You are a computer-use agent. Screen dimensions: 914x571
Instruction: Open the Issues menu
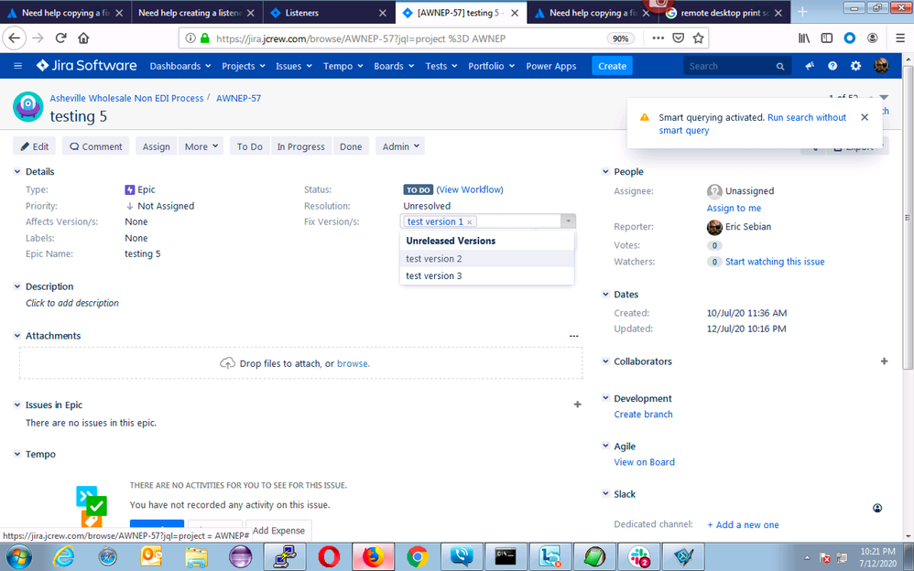(x=294, y=66)
